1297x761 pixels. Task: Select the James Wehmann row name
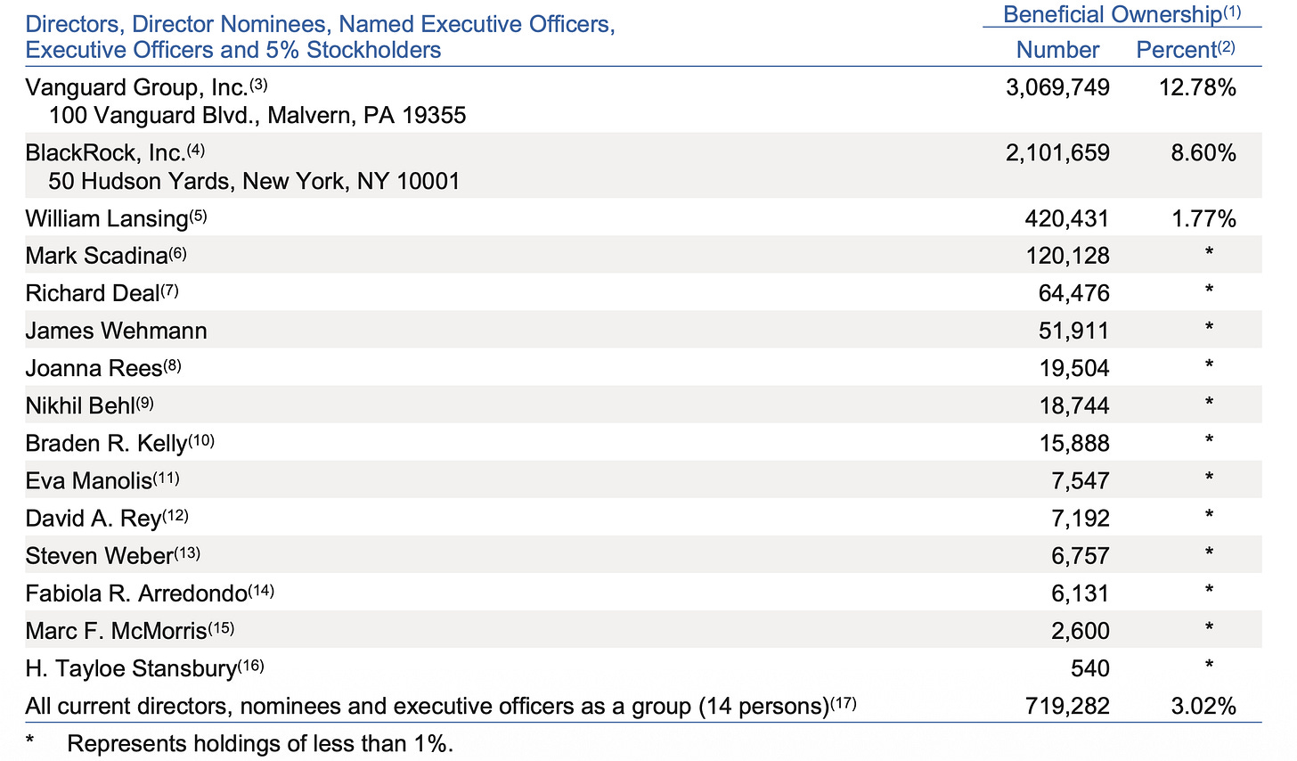pyautogui.click(x=116, y=331)
